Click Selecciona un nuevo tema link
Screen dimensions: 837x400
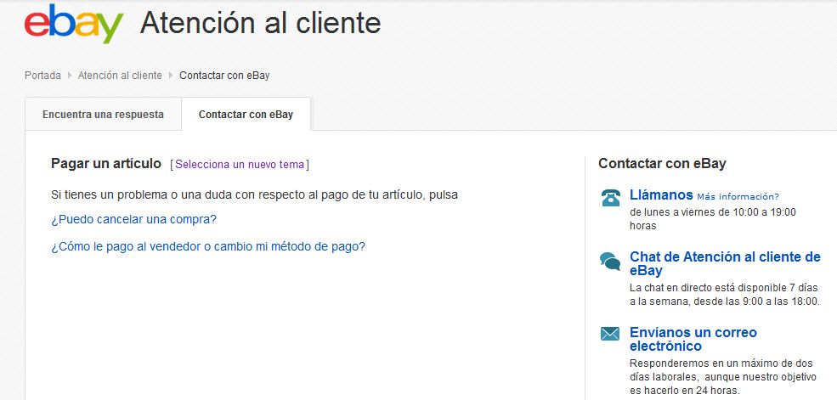click(x=240, y=164)
